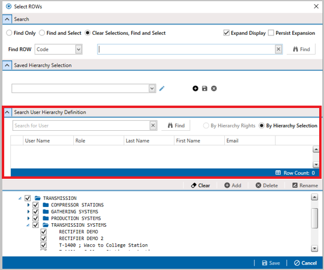Click the Clear eraser toolbar button
This screenshot has height=270, width=324.
200,185
